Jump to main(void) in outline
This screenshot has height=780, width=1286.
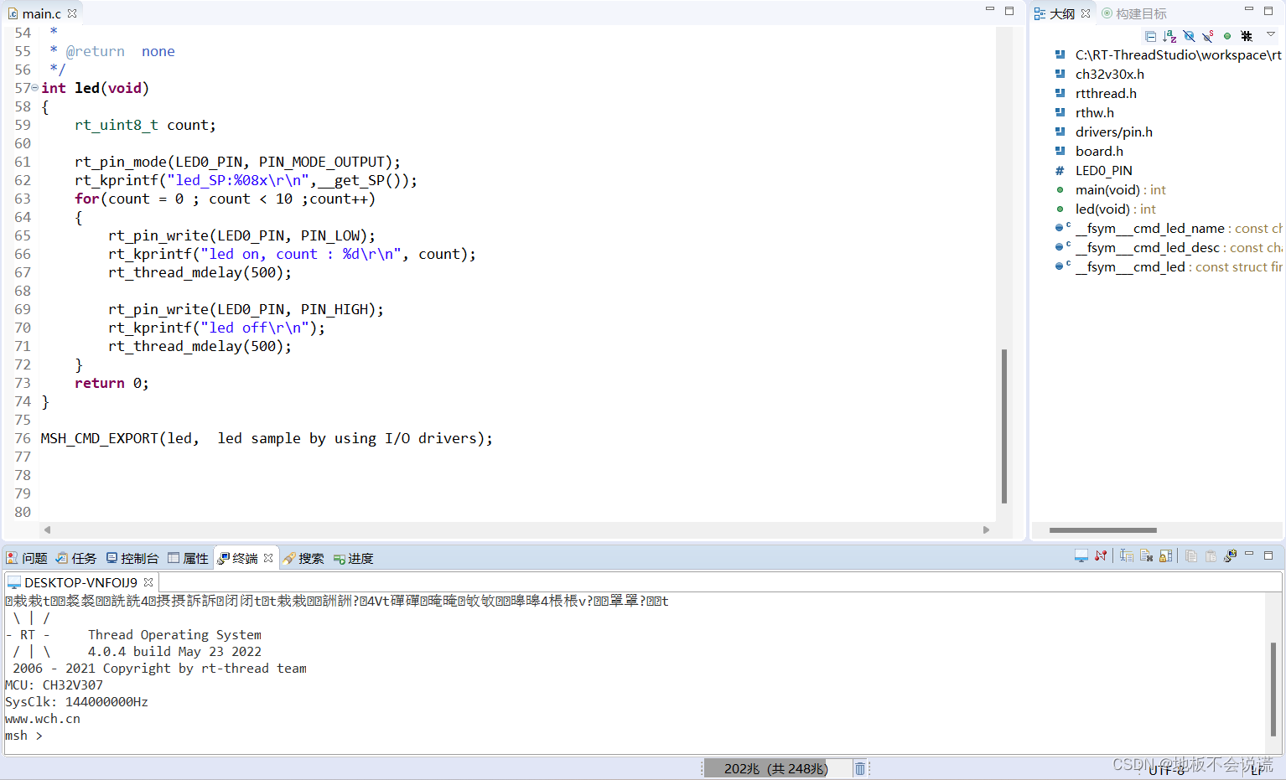click(x=1120, y=190)
